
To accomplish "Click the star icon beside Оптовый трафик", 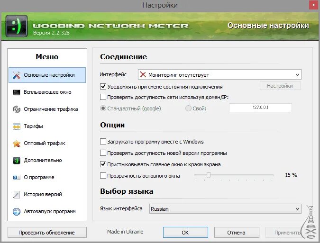I will pos(17,144).
